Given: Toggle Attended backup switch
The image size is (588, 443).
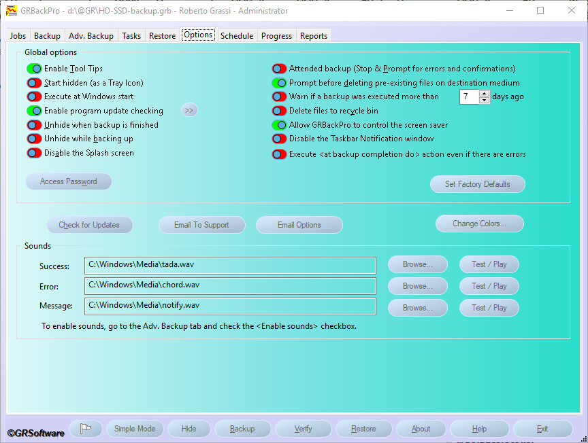Looking at the screenshot, I should [x=279, y=69].
